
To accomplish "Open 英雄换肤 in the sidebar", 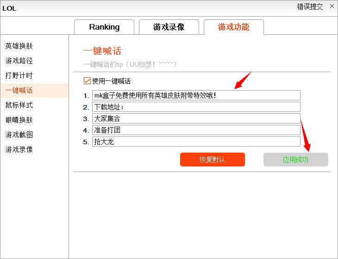I will (x=19, y=46).
